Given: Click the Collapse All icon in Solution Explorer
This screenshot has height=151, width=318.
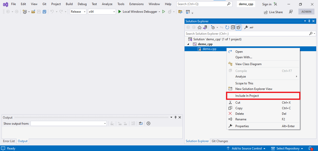Looking at the screenshot, I should (233, 27).
